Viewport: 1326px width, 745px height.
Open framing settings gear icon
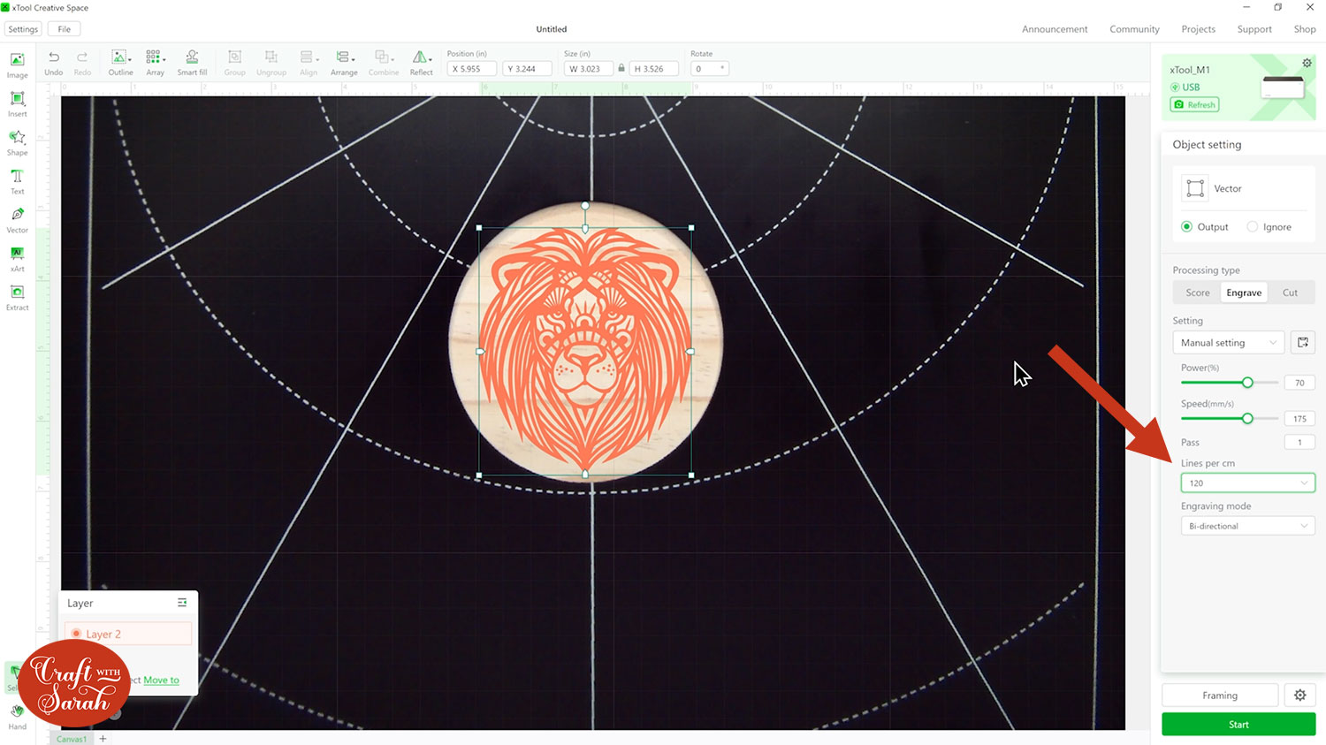click(x=1299, y=696)
